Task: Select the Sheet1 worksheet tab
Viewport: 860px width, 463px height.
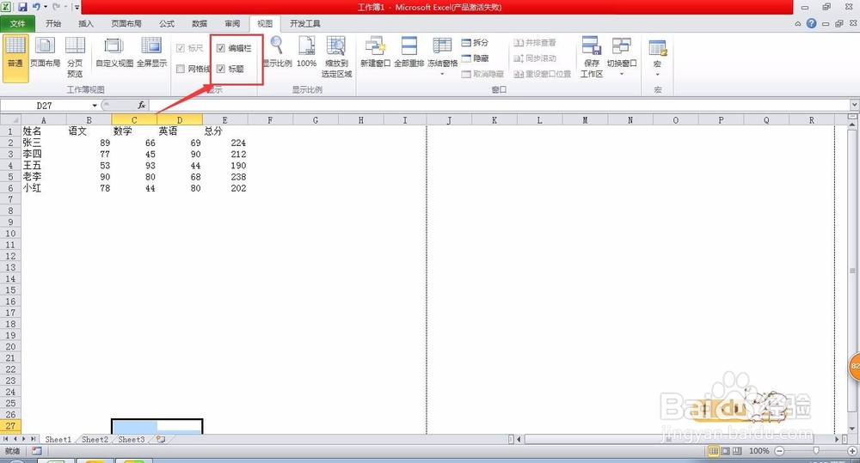Action: pyautogui.click(x=58, y=440)
